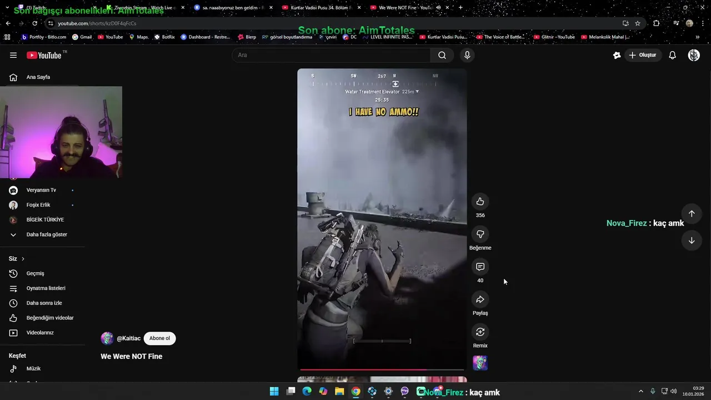The width and height of the screenshot is (711, 400).
Task: Start voice search with the microphone
Action: pos(467,55)
